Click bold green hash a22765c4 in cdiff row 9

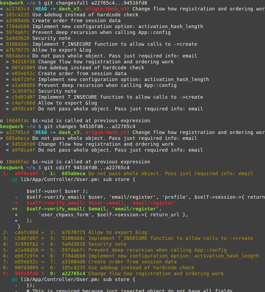73,274
